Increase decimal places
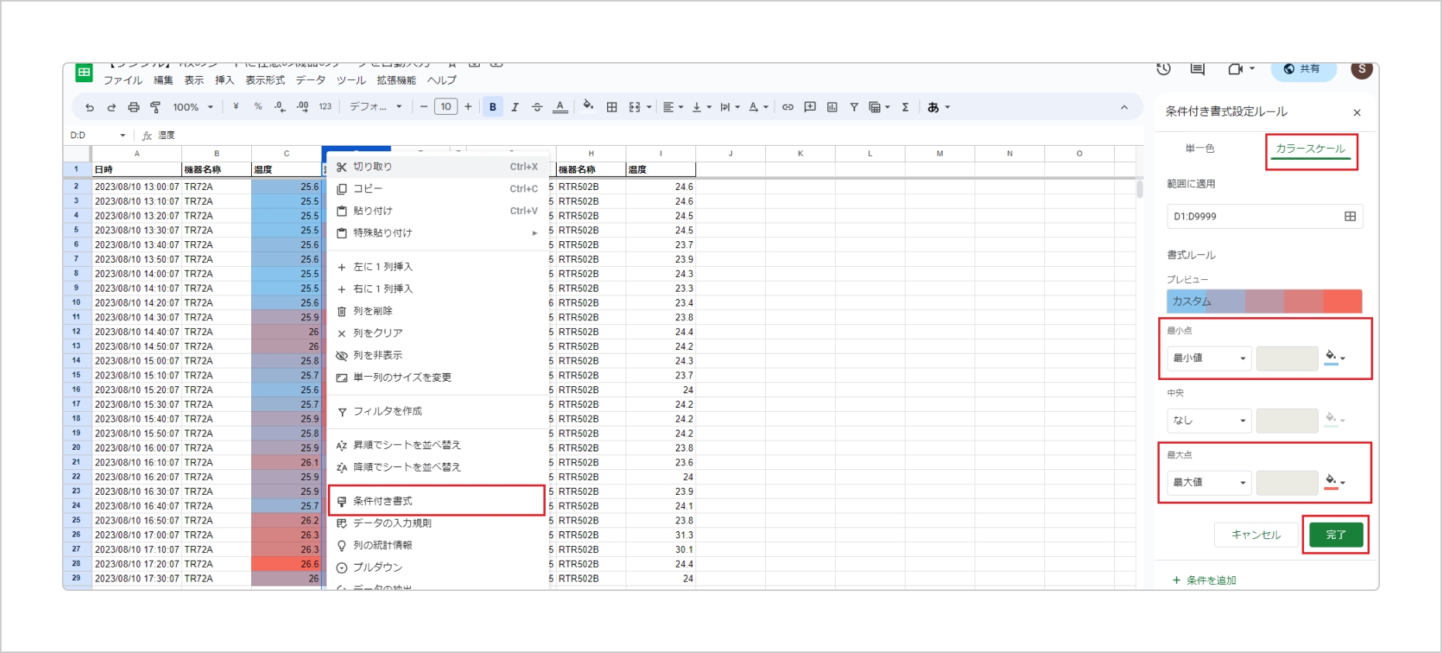 coord(302,107)
